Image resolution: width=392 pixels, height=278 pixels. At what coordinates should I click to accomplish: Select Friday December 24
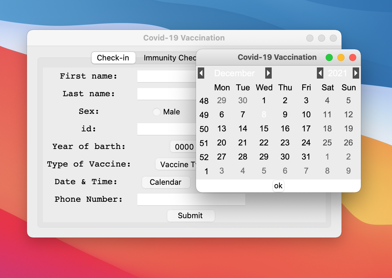[306, 143]
